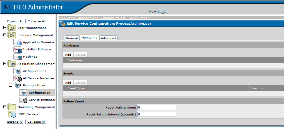Select the Monitoring tab
Screen dimensions: 284x129
point(89,38)
